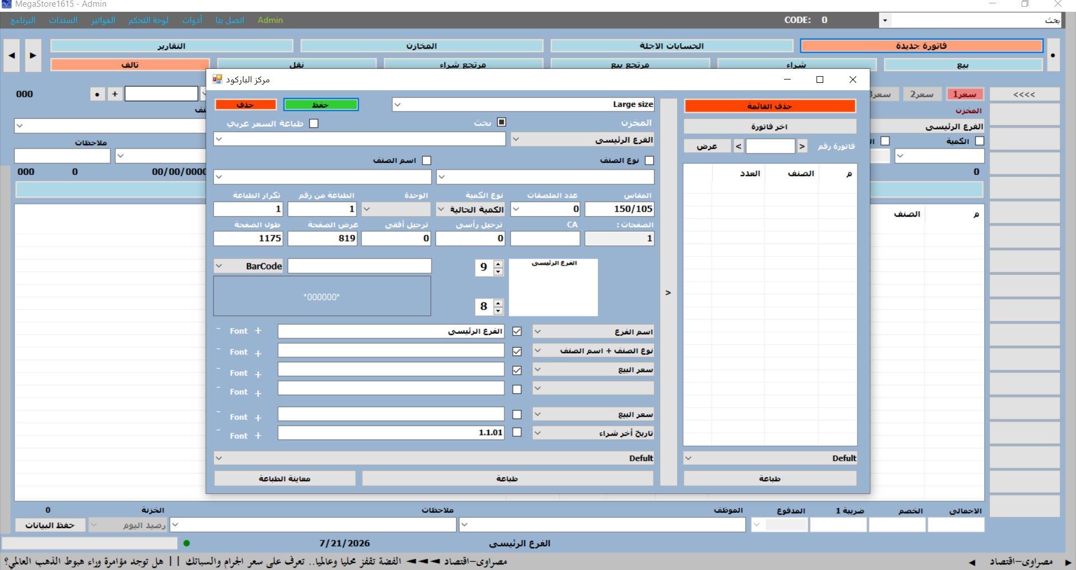The image size is (1076, 570).
Task: Open the اسم الفرع field dropdown
Action: point(537,331)
